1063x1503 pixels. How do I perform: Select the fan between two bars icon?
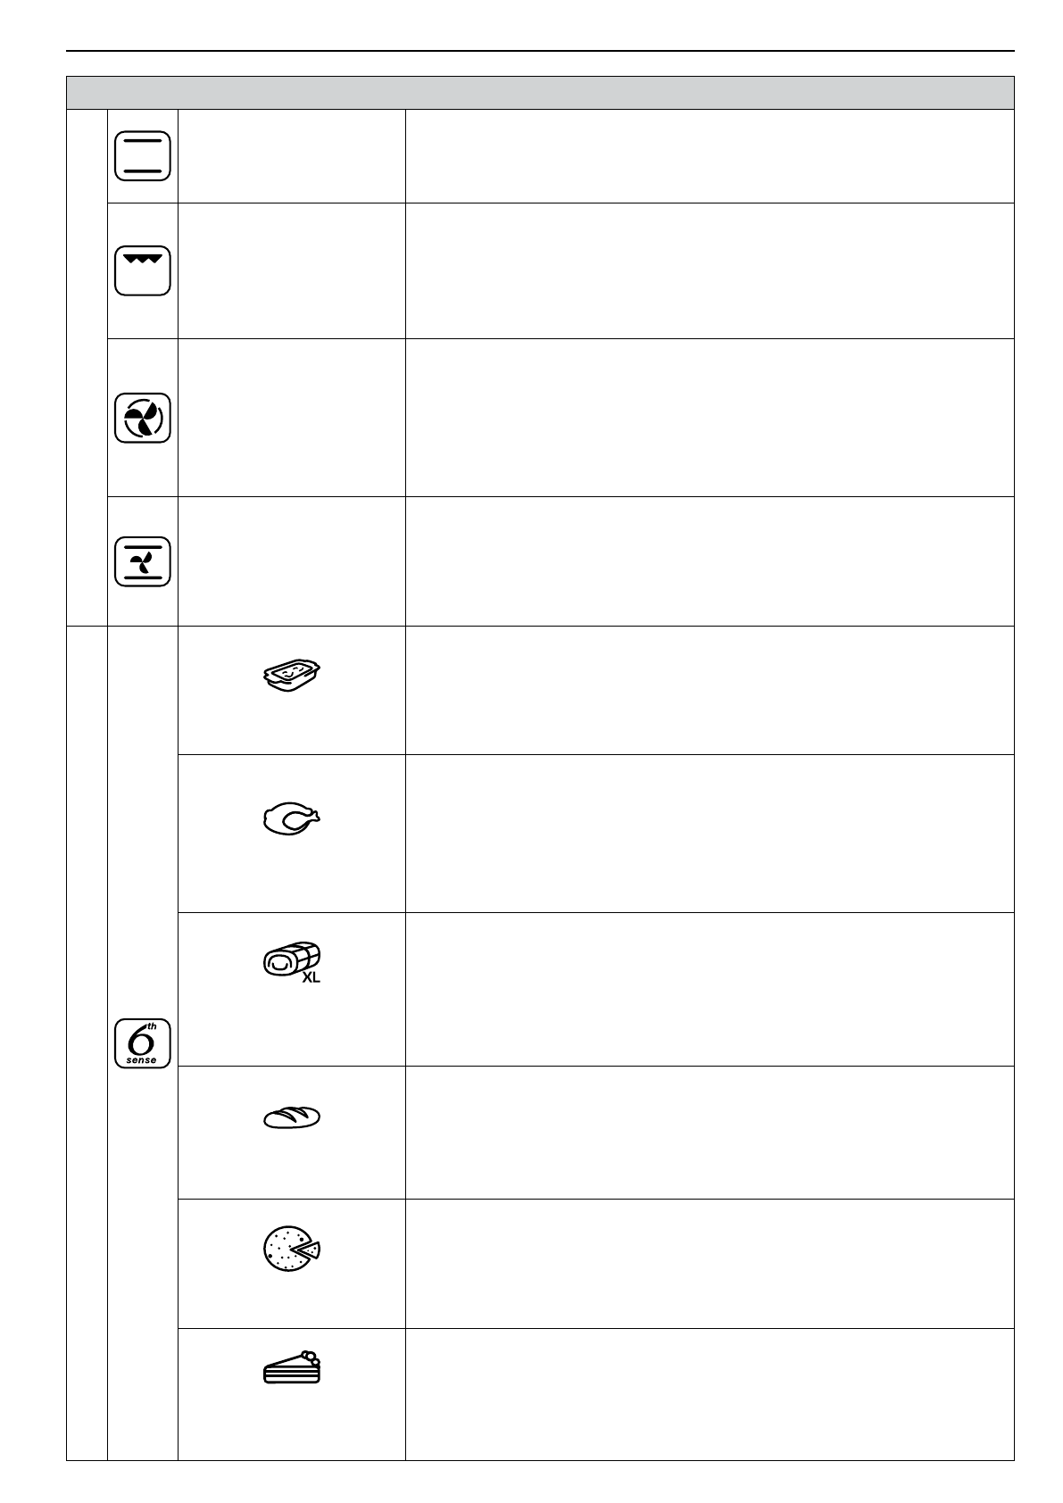pyautogui.click(x=142, y=561)
